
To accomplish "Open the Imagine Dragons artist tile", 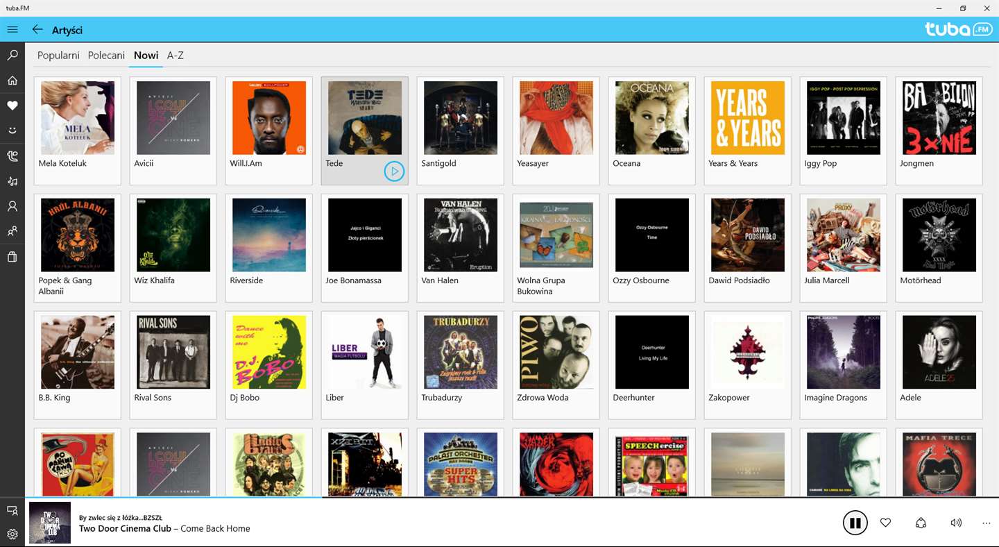I will pyautogui.click(x=844, y=365).
